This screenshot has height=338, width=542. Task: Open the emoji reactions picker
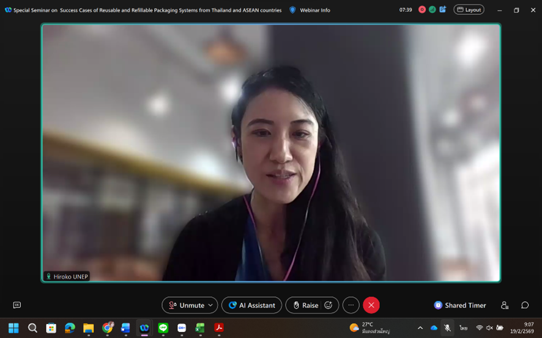click(x=329, y=305)
